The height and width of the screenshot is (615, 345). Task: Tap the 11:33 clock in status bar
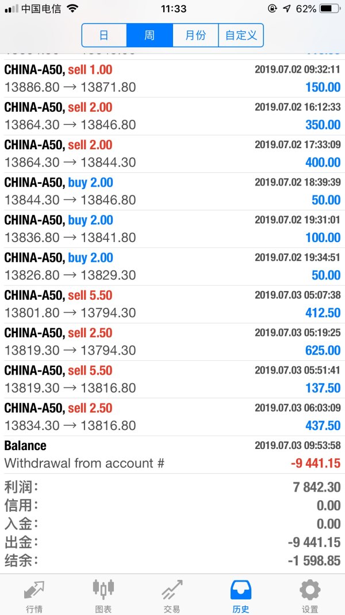173,9
